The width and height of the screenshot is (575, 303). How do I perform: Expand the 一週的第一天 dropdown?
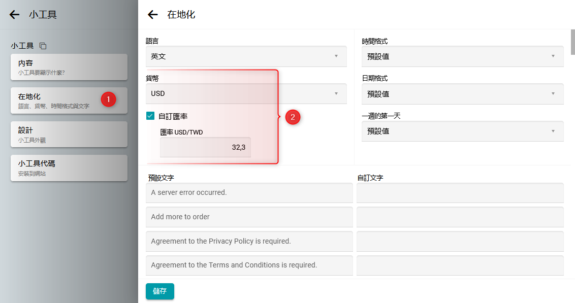coord(462,131)
